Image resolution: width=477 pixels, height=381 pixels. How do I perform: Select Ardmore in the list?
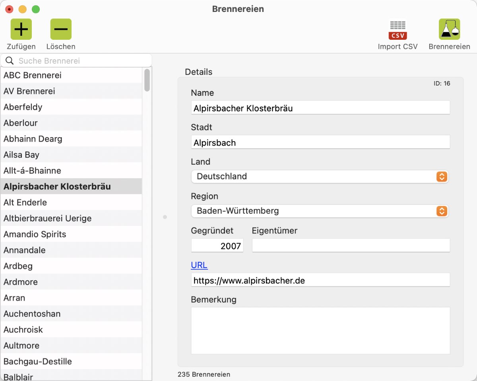71,282
